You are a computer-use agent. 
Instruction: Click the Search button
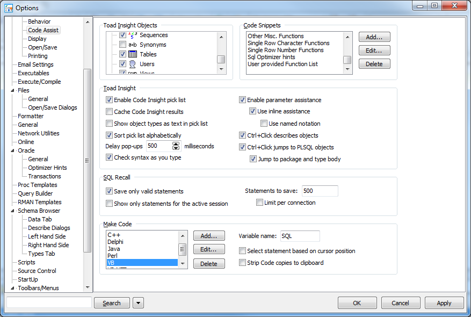[112, 303]
